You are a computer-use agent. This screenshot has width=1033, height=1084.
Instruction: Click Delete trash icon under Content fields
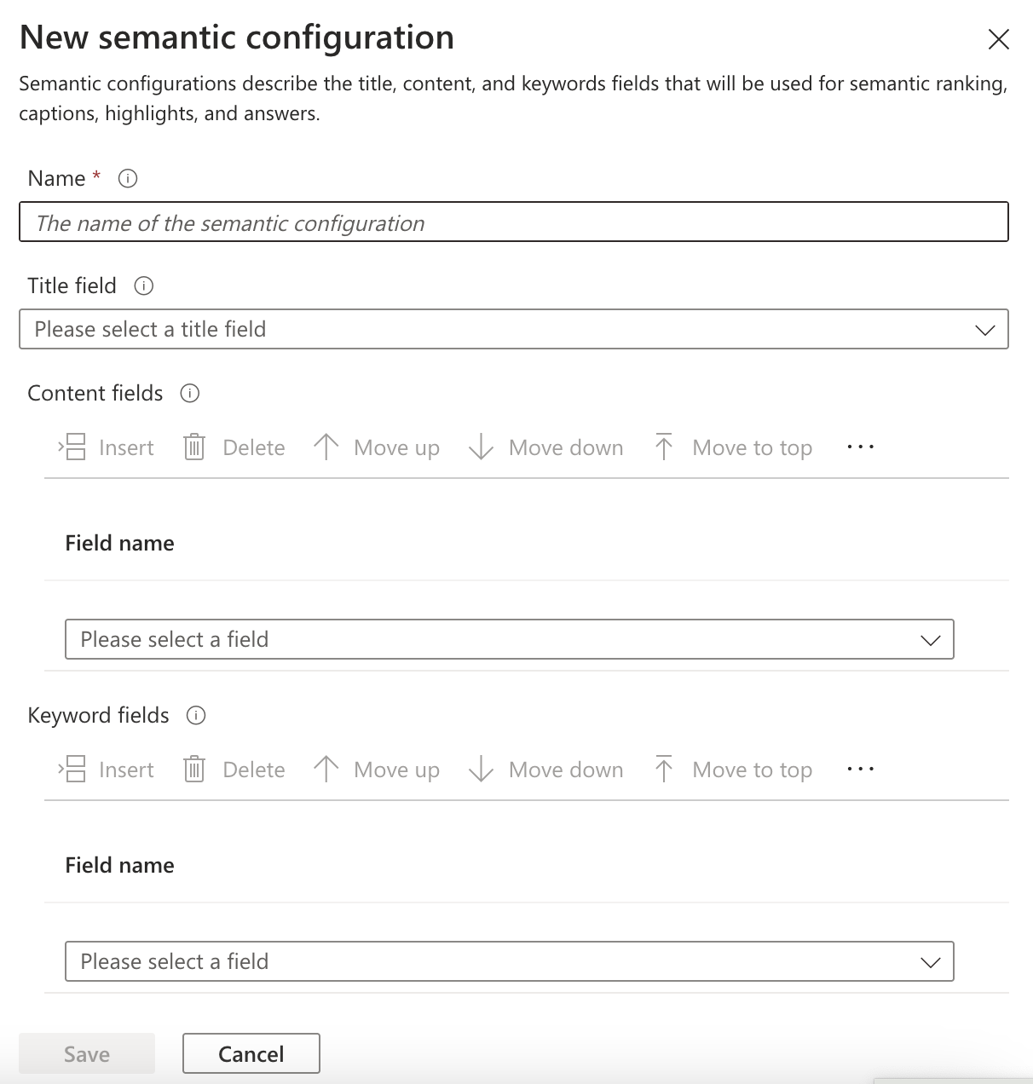pyautogui.click(x=194, y=447)
